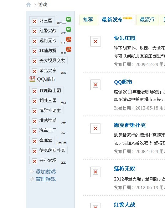Click the wrench icon beside 管理游戏
Viewport: 165px width, 208px height.
tap(32, 179)
